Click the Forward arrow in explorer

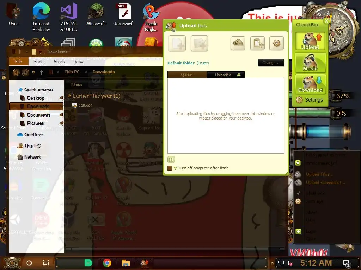[x=25, y=72]
